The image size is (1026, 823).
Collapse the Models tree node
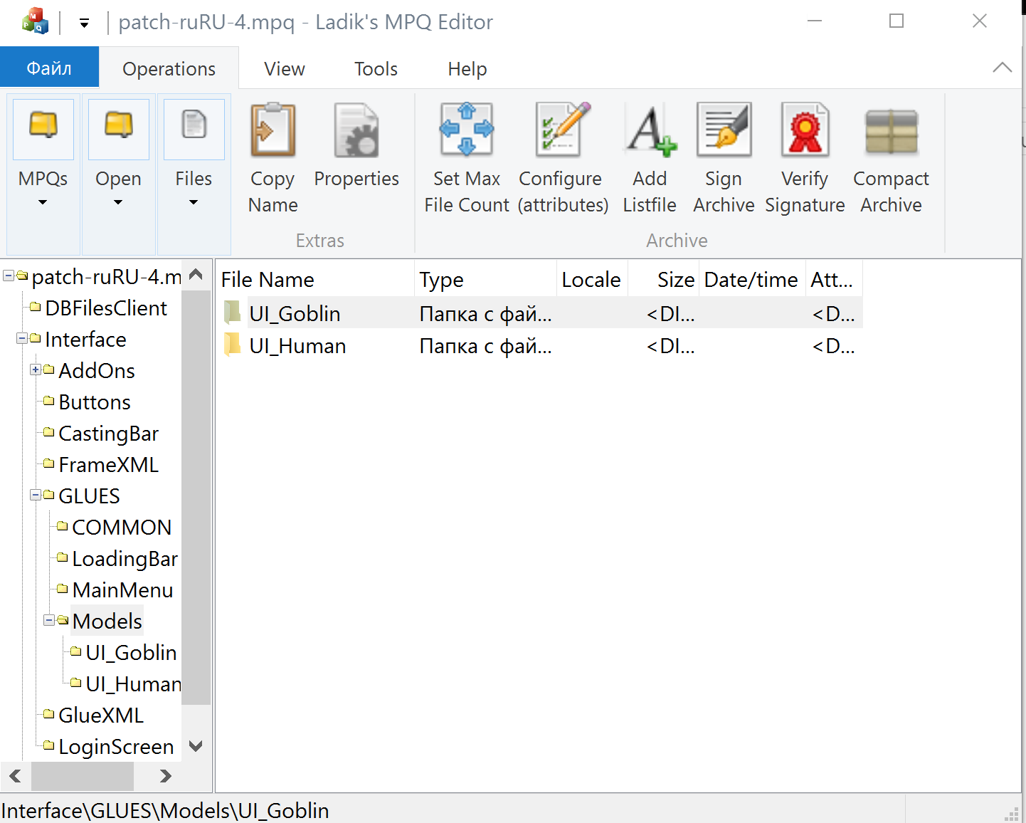pos(49,620)
